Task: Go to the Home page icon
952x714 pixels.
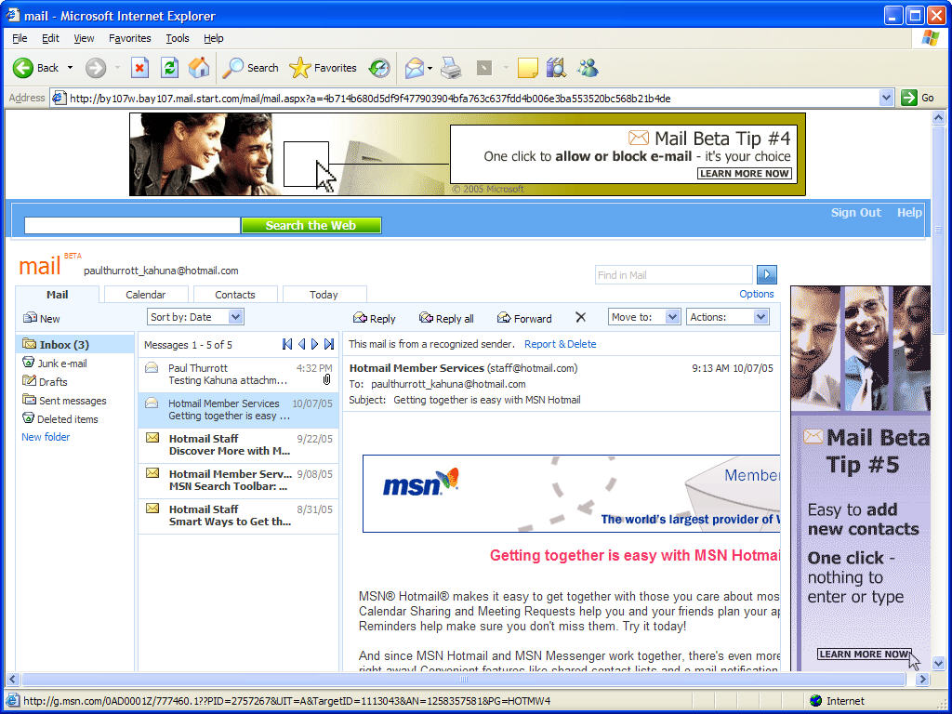Action: pyautogui.click(x=199, y=68)
